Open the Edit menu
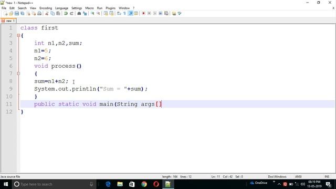 [x=12, y=8]
